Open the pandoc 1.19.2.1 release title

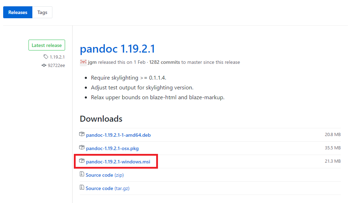coord(117,49)
